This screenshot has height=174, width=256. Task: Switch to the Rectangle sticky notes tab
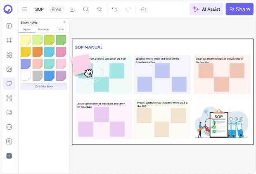tap(44, 29)
